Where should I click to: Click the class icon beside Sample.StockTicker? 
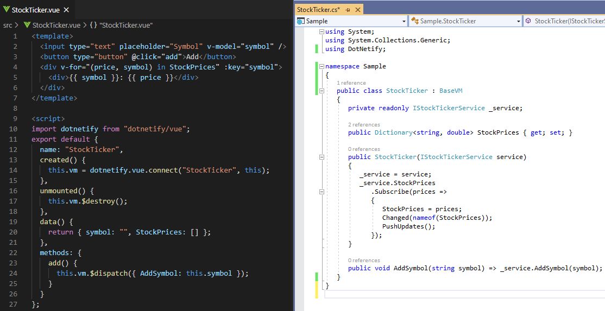point(415,21)
